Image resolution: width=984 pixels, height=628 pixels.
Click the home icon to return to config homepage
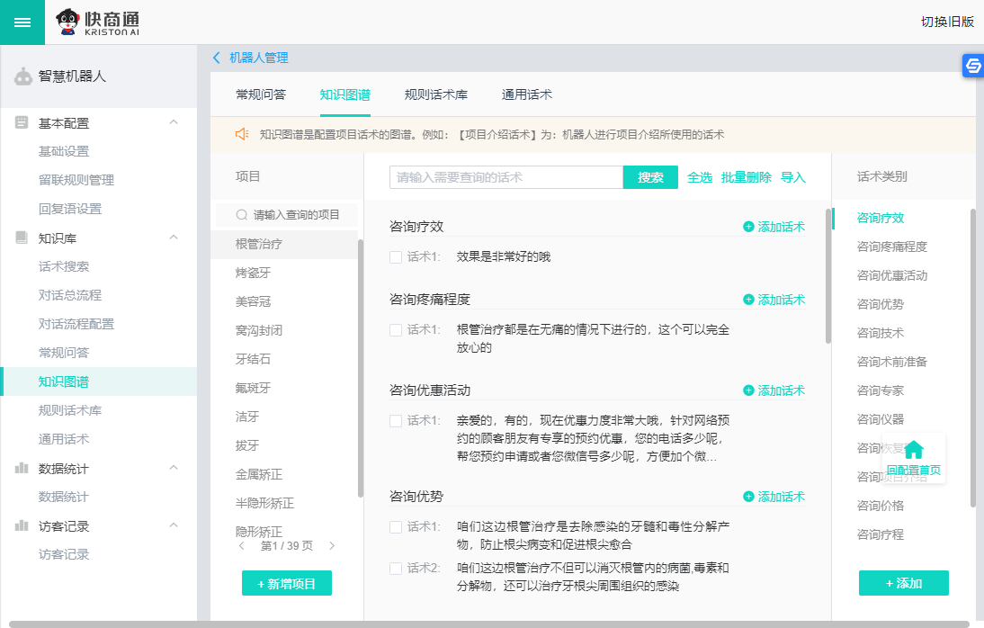914,451
